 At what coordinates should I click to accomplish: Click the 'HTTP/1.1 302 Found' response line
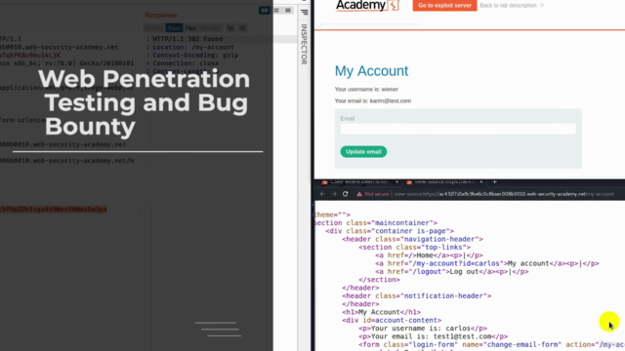point(187,39)
